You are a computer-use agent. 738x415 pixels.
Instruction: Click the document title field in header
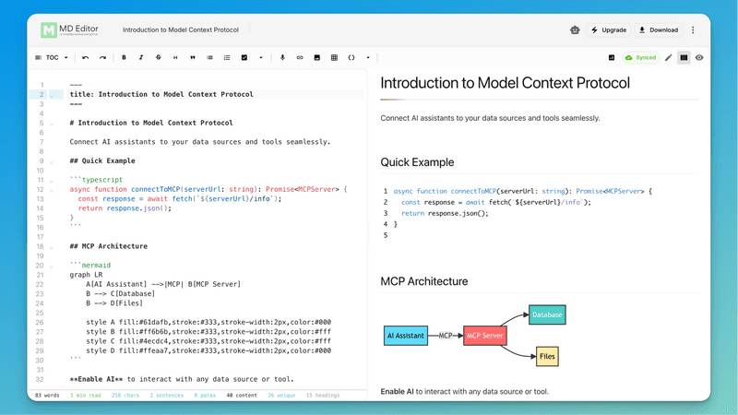point(181,30)
